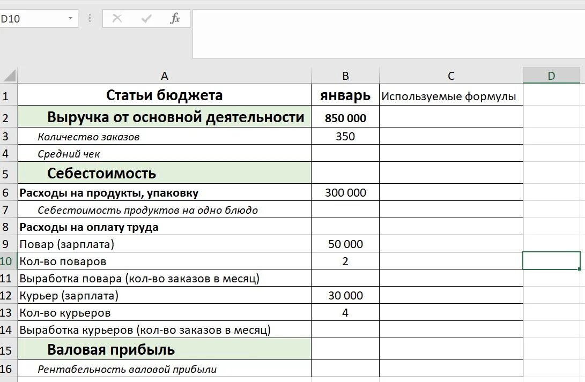Click cell 'Выручка от основной деятельности'
Viewport: 585px width, 382px height.
(x=164, y=117)
